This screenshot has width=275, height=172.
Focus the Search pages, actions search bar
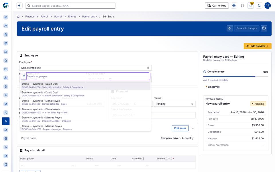coord(70,6)
